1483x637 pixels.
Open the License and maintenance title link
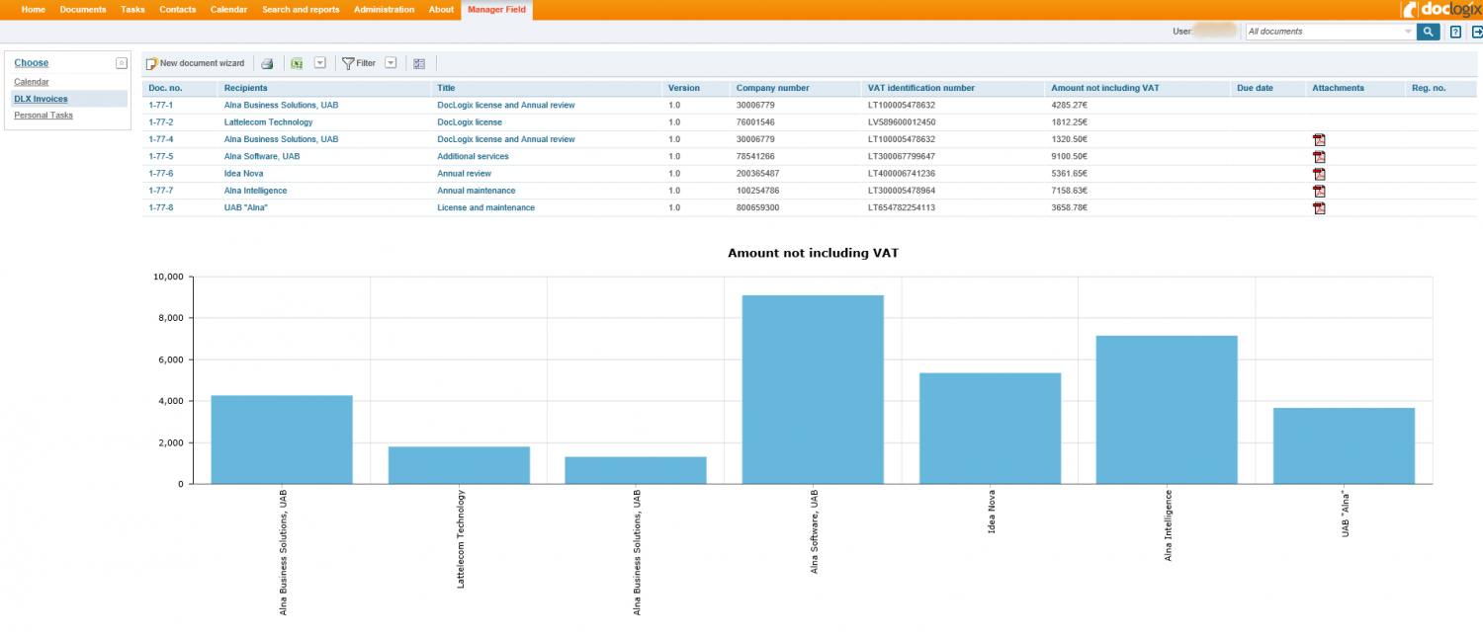(x=486, y=208)
